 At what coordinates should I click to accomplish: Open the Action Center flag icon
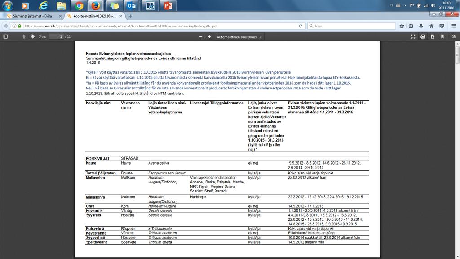pos(412,5)
